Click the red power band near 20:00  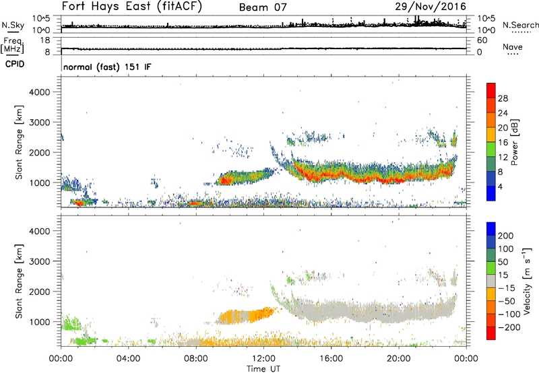[392, 180]
